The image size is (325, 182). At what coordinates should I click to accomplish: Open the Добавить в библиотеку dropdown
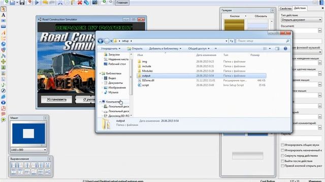165,49
